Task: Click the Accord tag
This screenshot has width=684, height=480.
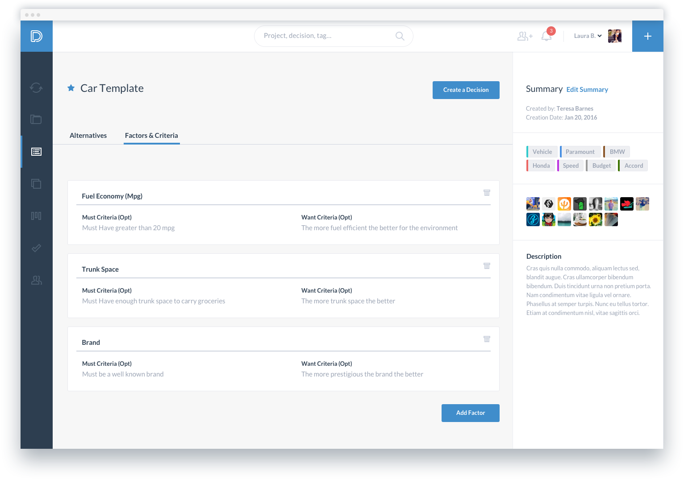Action: (x=633, y=166)
